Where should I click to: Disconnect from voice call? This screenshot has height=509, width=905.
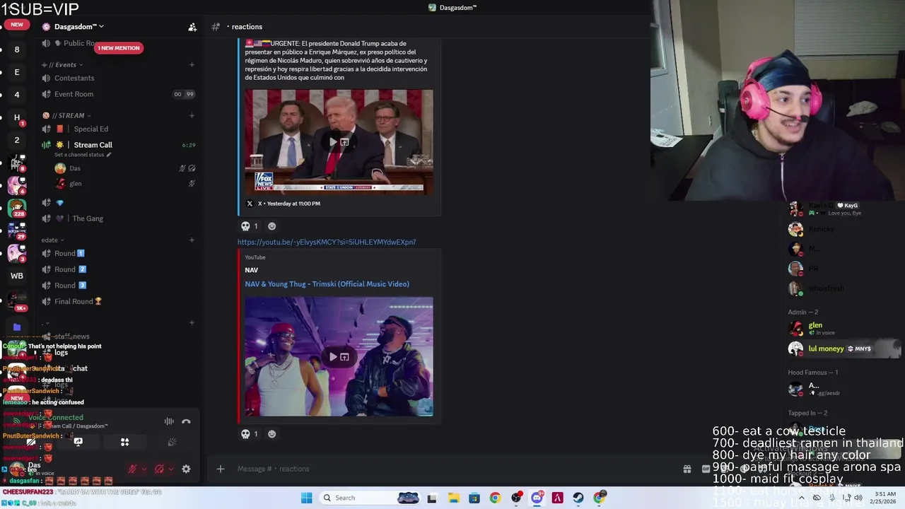point(186,421)
